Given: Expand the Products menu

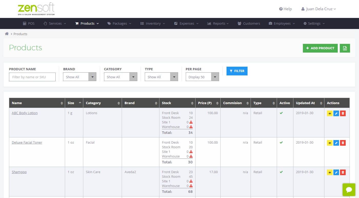Looking at the screenshot, I should tap(87, 23).
